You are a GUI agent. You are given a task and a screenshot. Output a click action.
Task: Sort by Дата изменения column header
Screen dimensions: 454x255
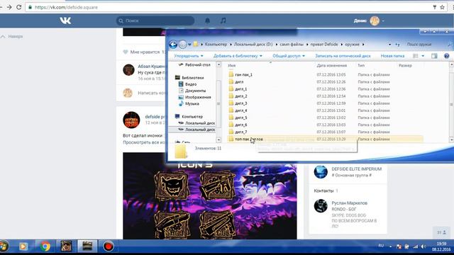pos(332,66)
